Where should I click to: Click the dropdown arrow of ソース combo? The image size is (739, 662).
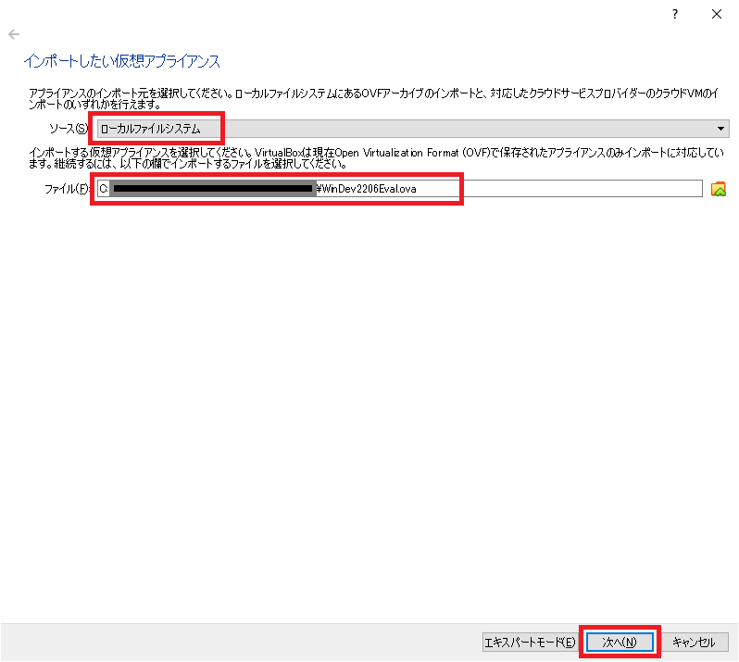720,129
